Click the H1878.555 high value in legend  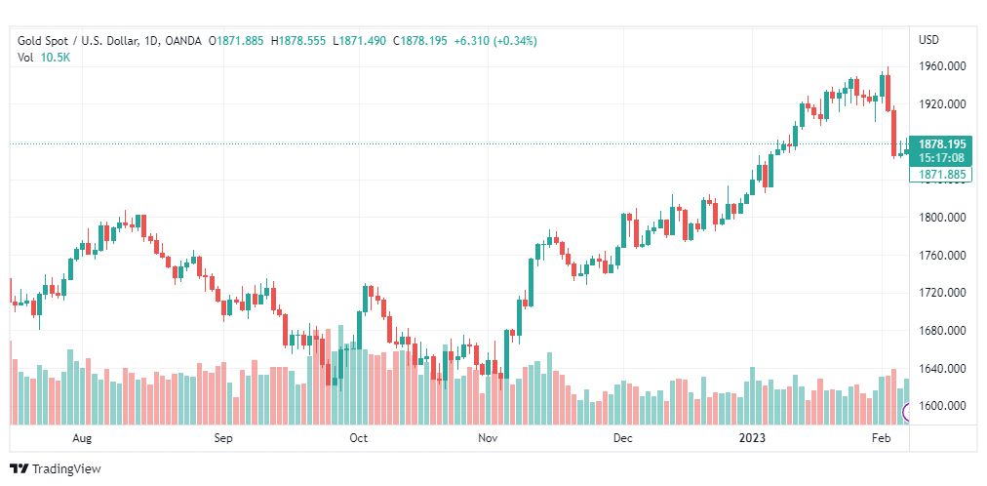298,41
